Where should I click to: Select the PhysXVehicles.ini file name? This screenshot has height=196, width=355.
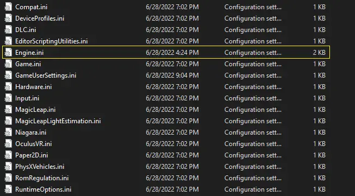tap(40, 167)
